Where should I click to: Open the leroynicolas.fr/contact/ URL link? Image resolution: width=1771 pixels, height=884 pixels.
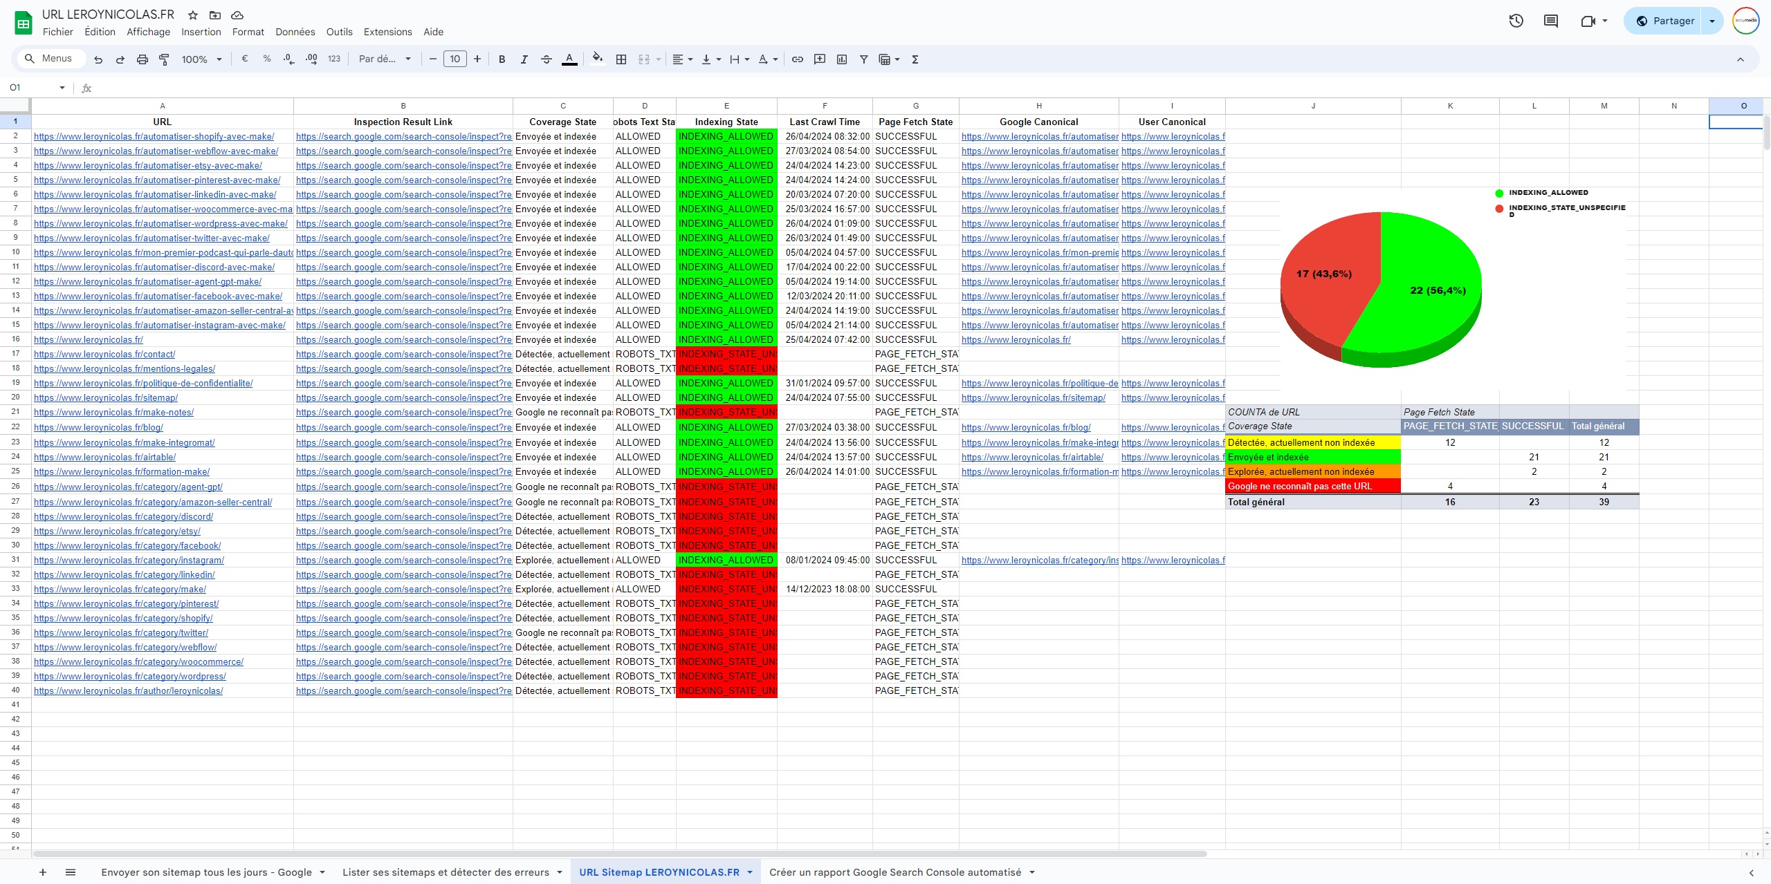click(104, 354)
